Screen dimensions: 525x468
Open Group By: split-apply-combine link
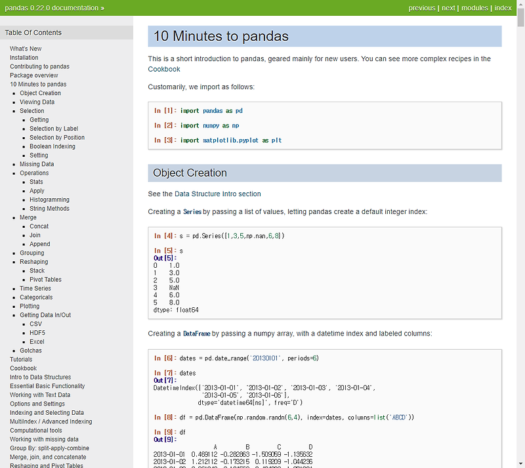click(49, 448)
